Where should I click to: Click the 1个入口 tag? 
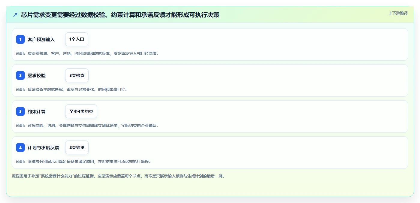pyautogui.click(x=77, y=39)
